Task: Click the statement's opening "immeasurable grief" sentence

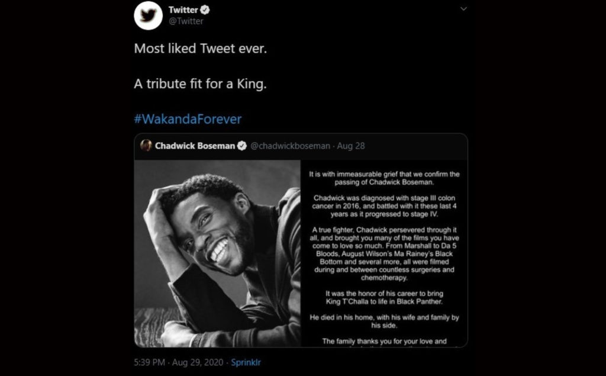Action: click(385, 178)
